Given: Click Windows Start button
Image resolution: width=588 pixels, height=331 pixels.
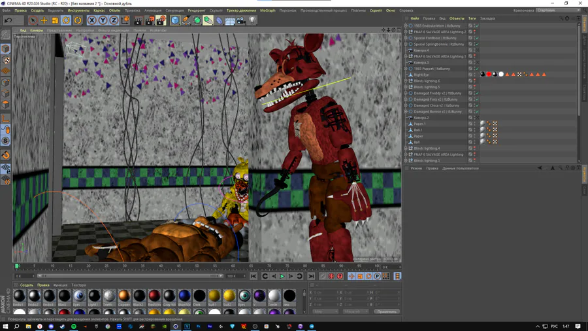Looking at the screenshot, I should pyautogui.click(x=5, y=326).
